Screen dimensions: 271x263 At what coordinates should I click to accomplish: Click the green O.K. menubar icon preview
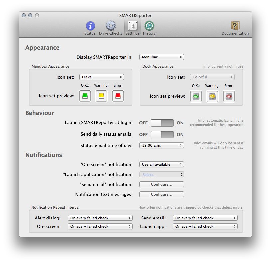[85, 96]
